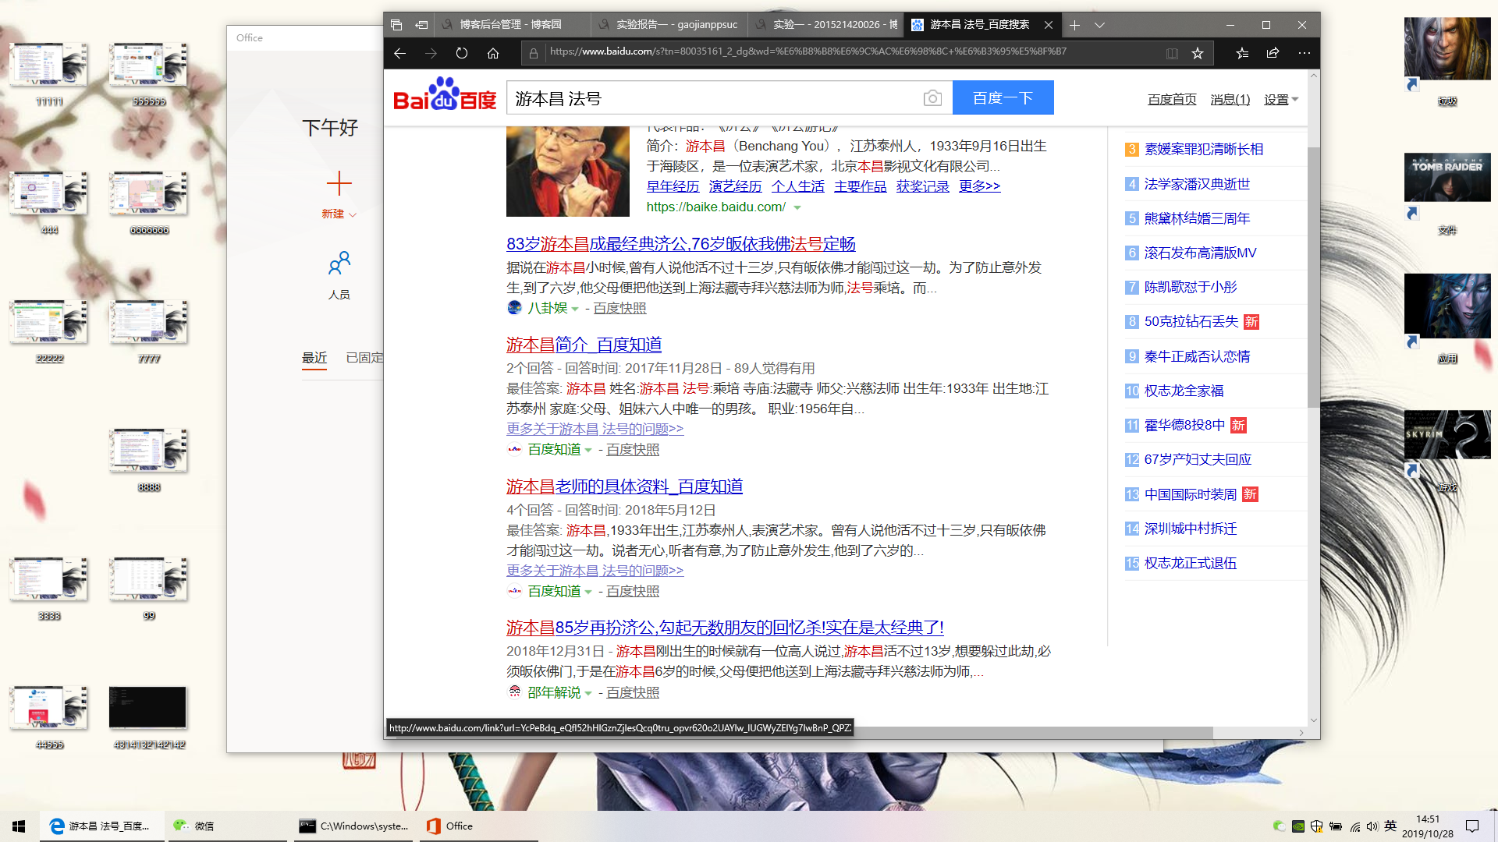
Task: Select the 已固定 tab in Office
Action: click(x=364, y=357)
